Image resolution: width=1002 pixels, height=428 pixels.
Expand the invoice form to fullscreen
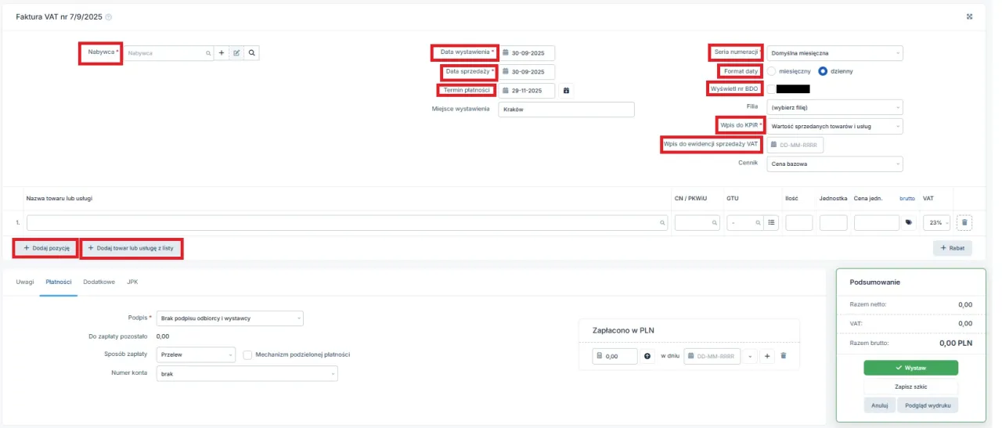point(970,16)
